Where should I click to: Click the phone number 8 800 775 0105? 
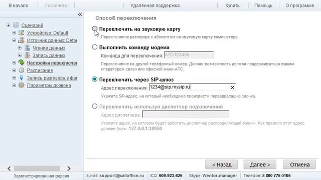(276, 175)
